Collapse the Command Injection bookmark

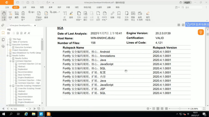(10, 61)
